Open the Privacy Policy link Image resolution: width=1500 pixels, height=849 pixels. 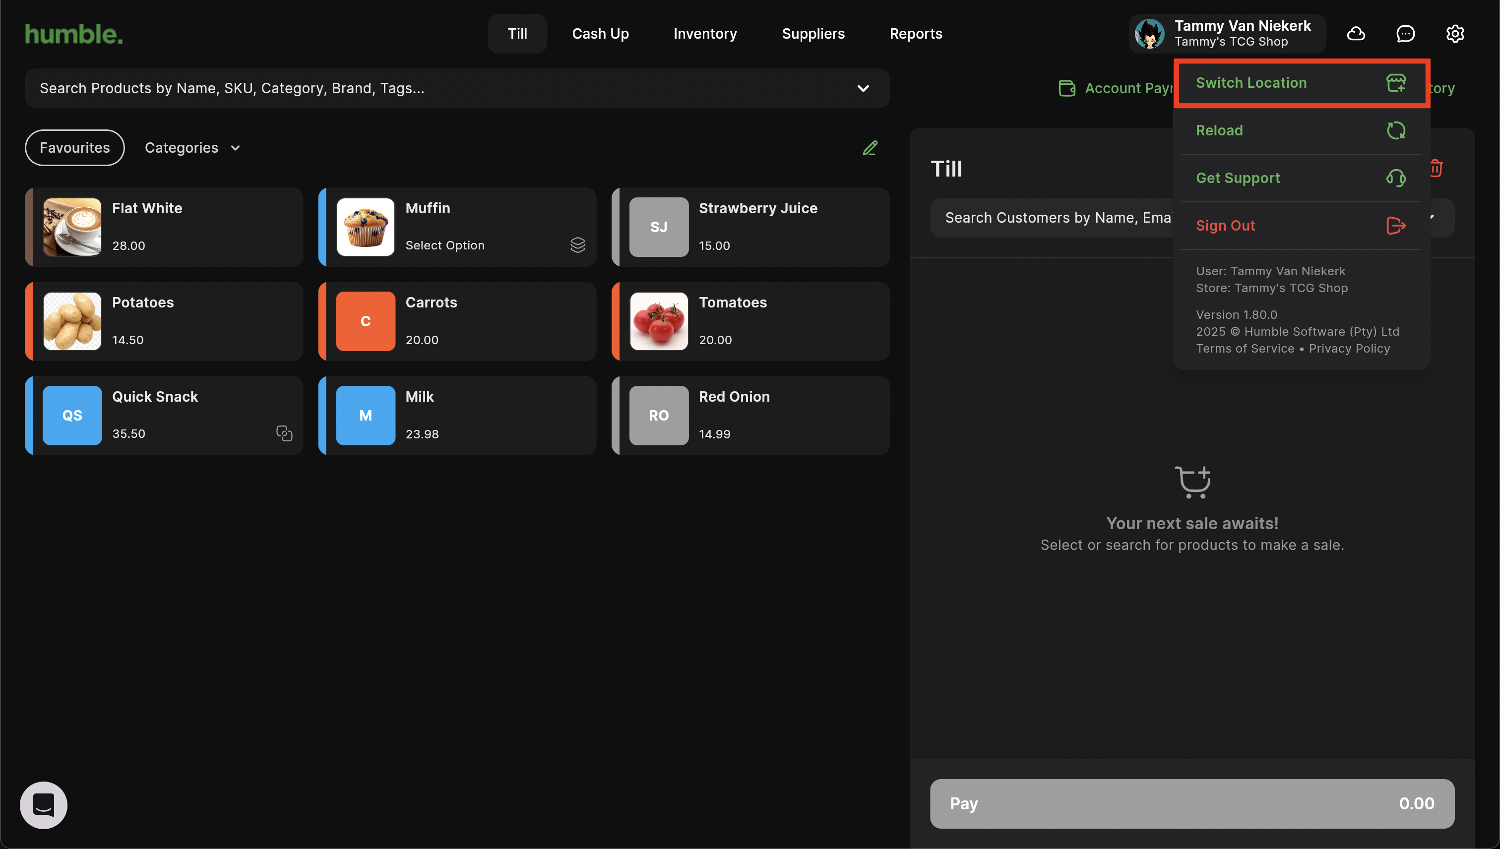point(1349,349)
